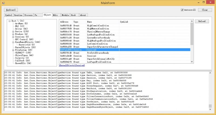Sort by the Name column header

(x=103, y=22)
